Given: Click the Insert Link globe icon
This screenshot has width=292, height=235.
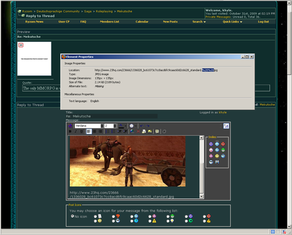Looking at the screenshot, I should tap(132, 131).
